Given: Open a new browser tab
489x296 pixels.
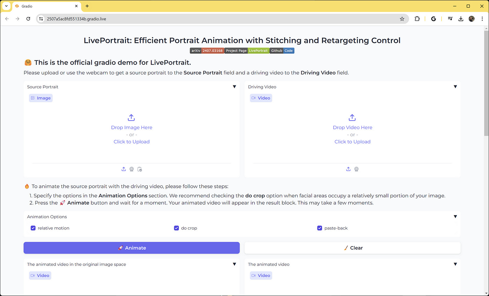Looking at the screenshot, I should pyautogui.click(x=87, y=6).
